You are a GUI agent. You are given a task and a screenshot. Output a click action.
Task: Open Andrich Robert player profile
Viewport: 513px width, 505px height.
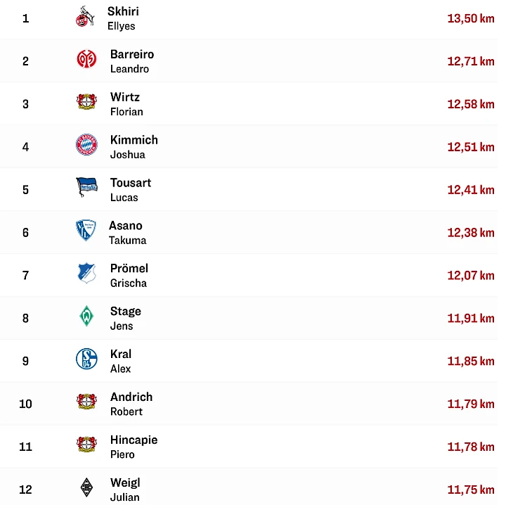(131, 403)
